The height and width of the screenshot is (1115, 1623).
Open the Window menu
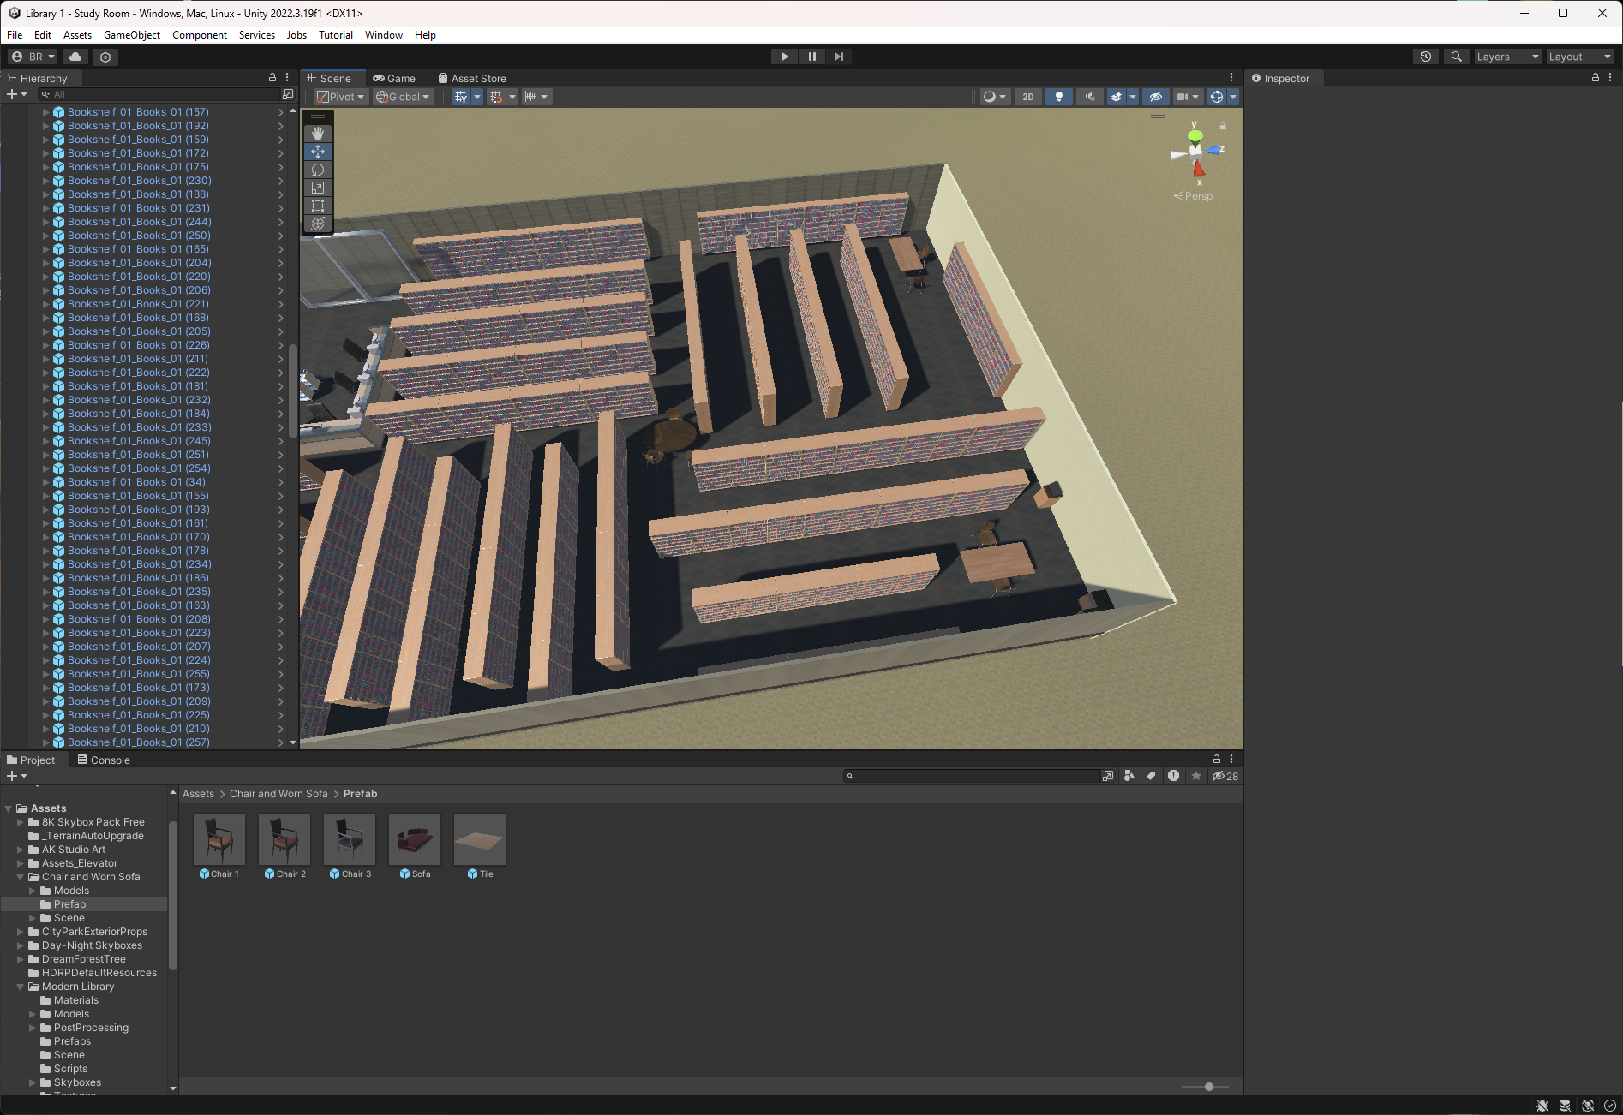pos(384,35)
